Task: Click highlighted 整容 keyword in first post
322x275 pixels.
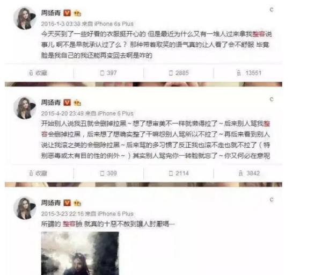Action: click(x=258, y=34)
